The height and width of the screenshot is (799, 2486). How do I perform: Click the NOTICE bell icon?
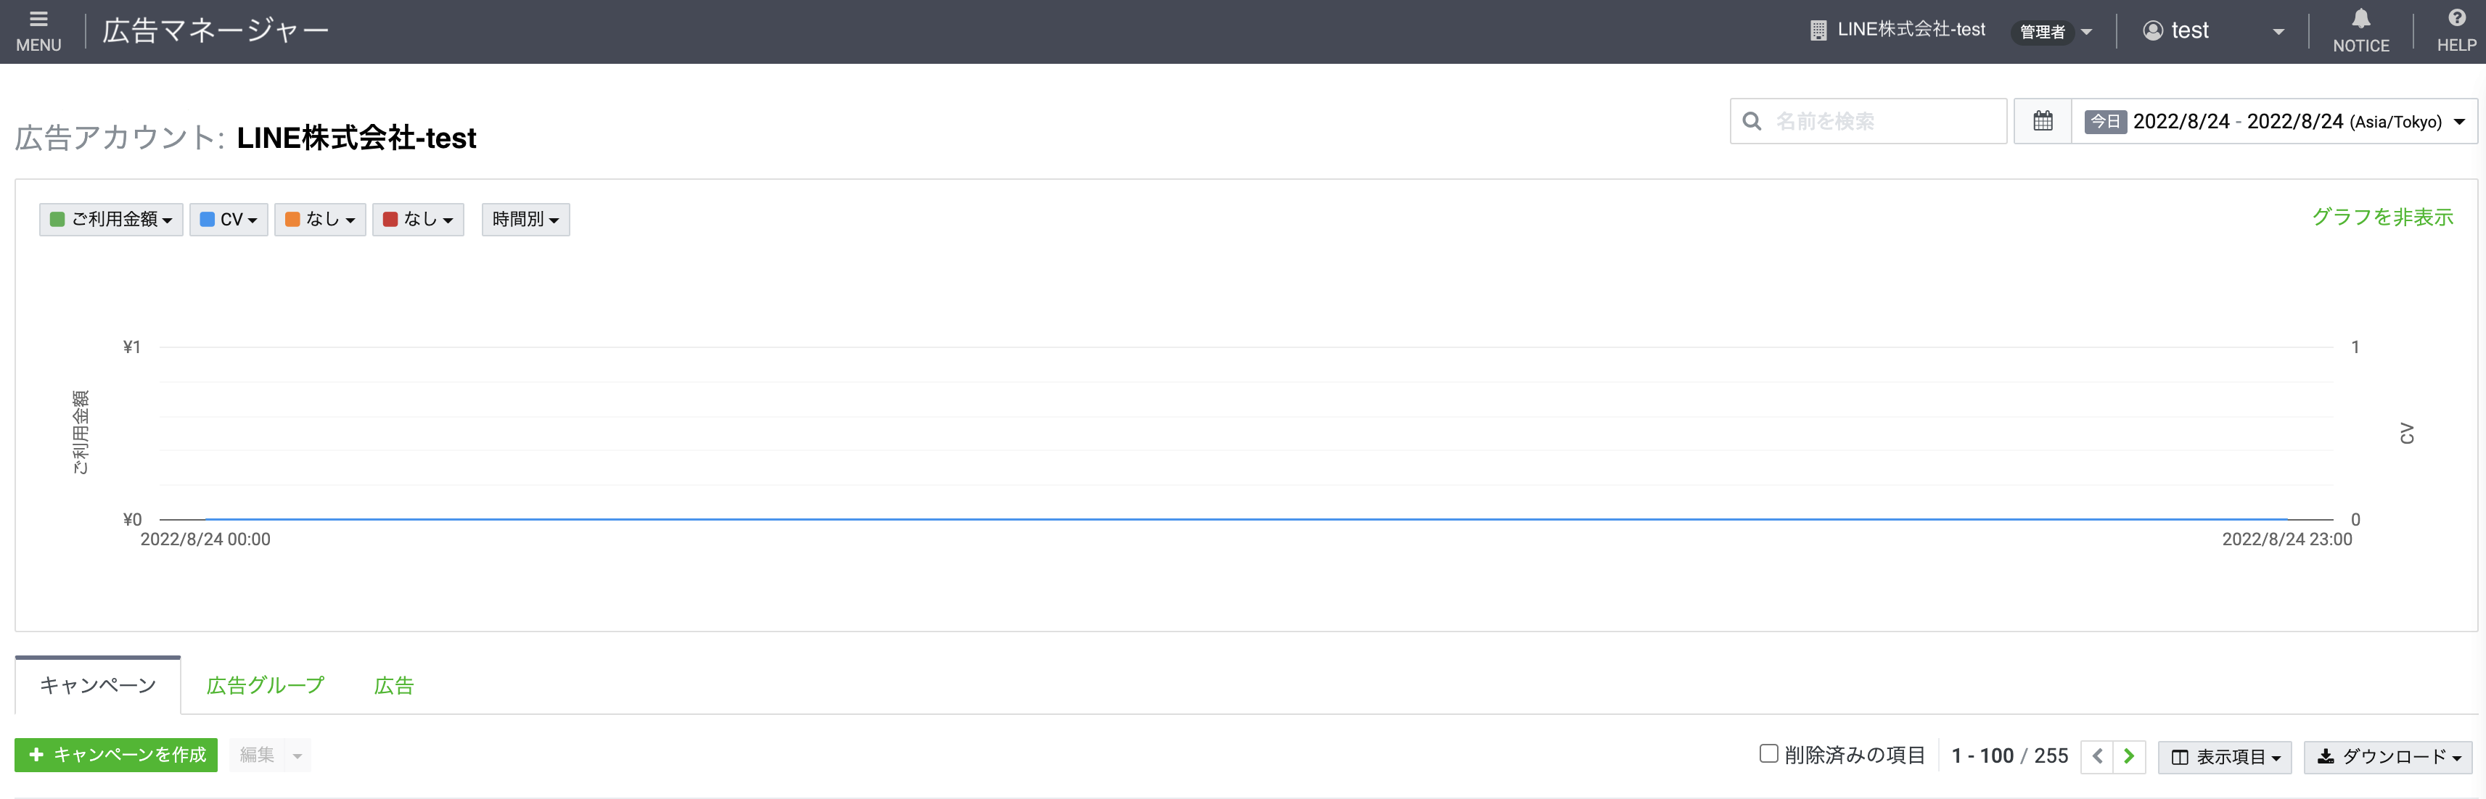[2360, 20]
